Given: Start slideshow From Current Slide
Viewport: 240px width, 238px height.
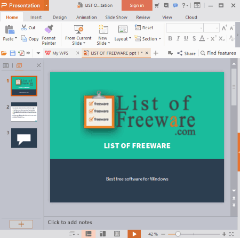Looking at the screenshot, I should (78, 35).
